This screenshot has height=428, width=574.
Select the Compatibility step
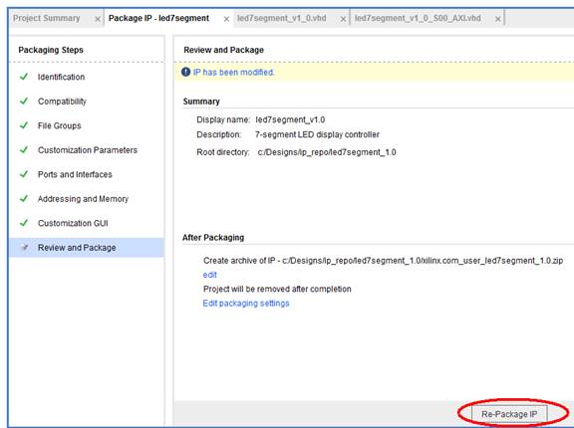pos(62,102)
